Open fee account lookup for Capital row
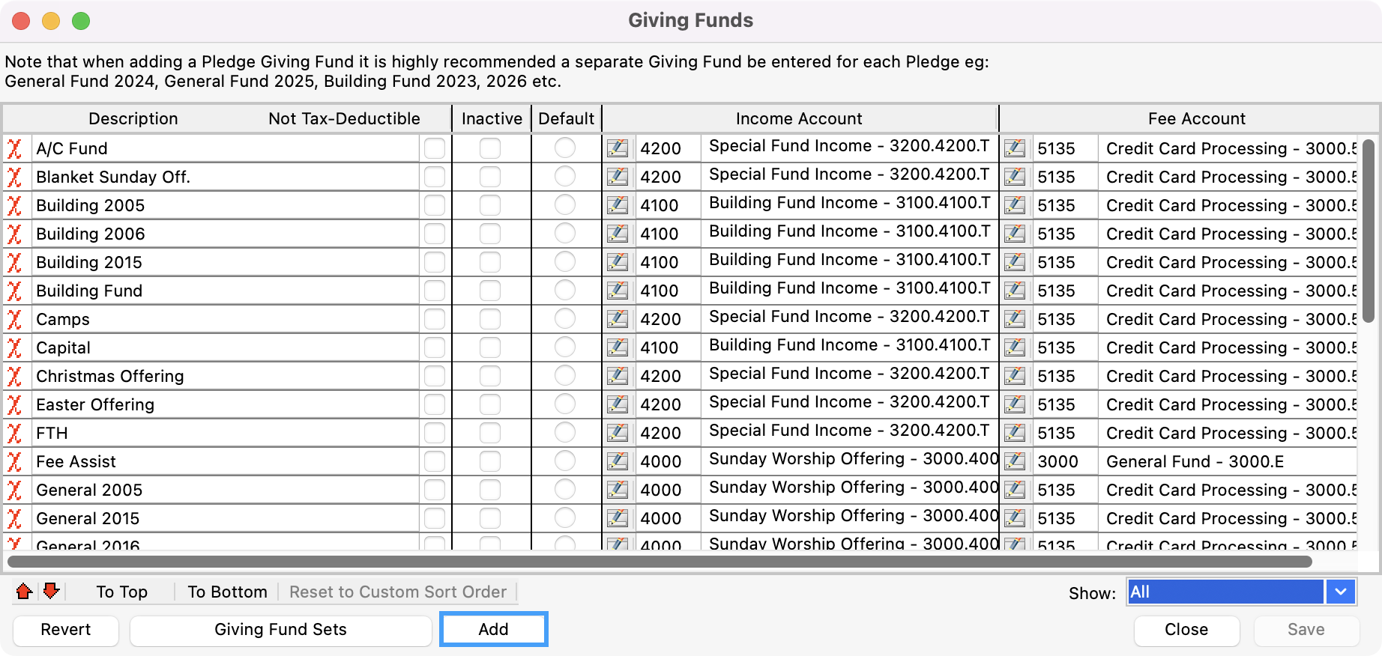Viewport: 1382px width, 656px height. click(x=1015, y=347)
